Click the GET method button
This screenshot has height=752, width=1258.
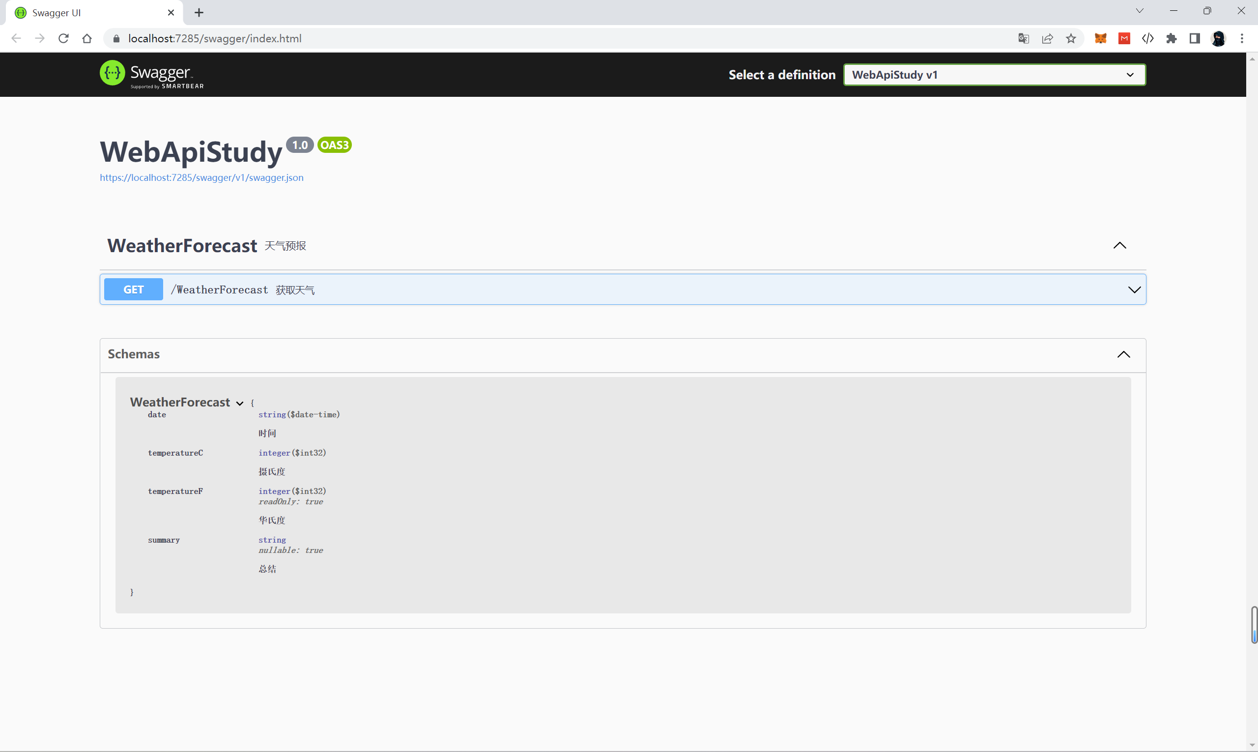[134, 290]
